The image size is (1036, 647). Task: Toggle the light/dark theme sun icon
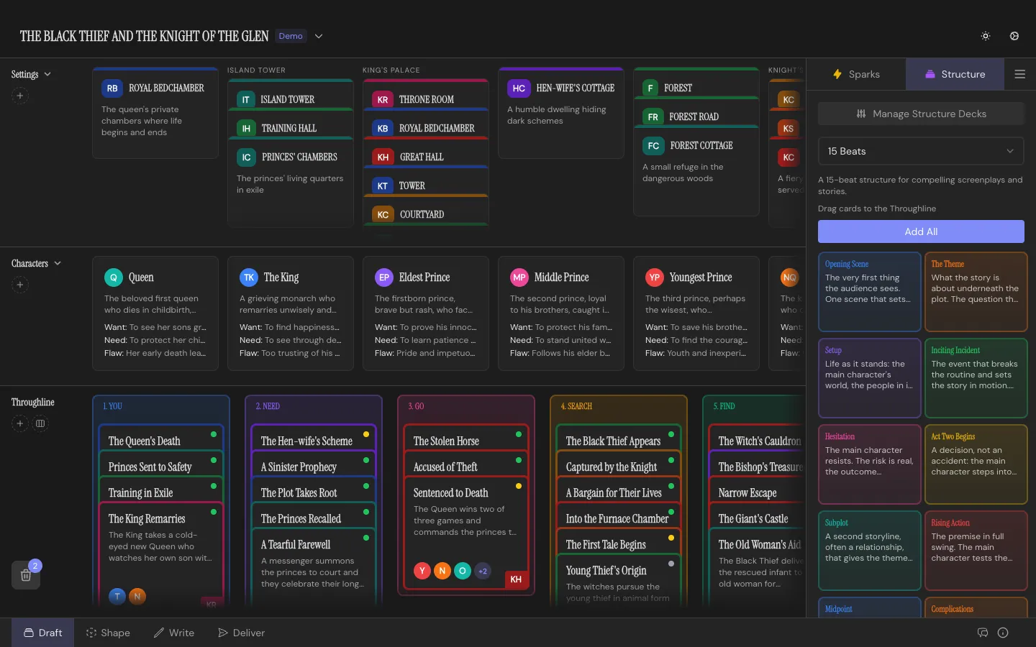click(x=986, y=36)
